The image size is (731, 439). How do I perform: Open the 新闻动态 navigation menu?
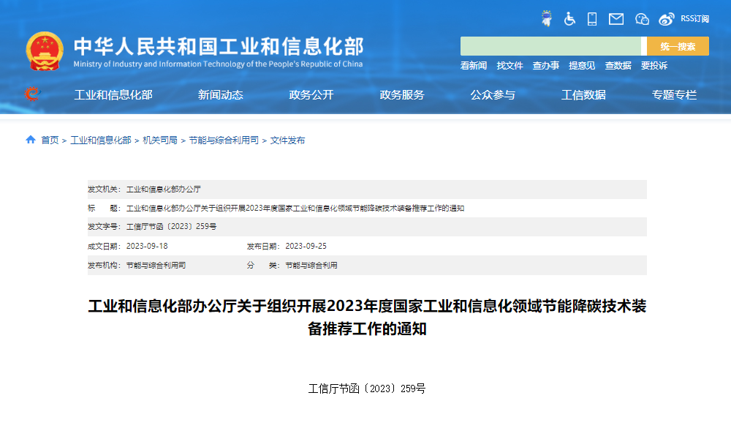pyautogui.click(x=221, y=95)
